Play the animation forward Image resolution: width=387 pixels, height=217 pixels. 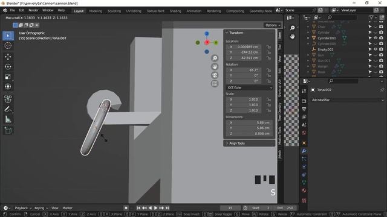[x=156, y=208]
